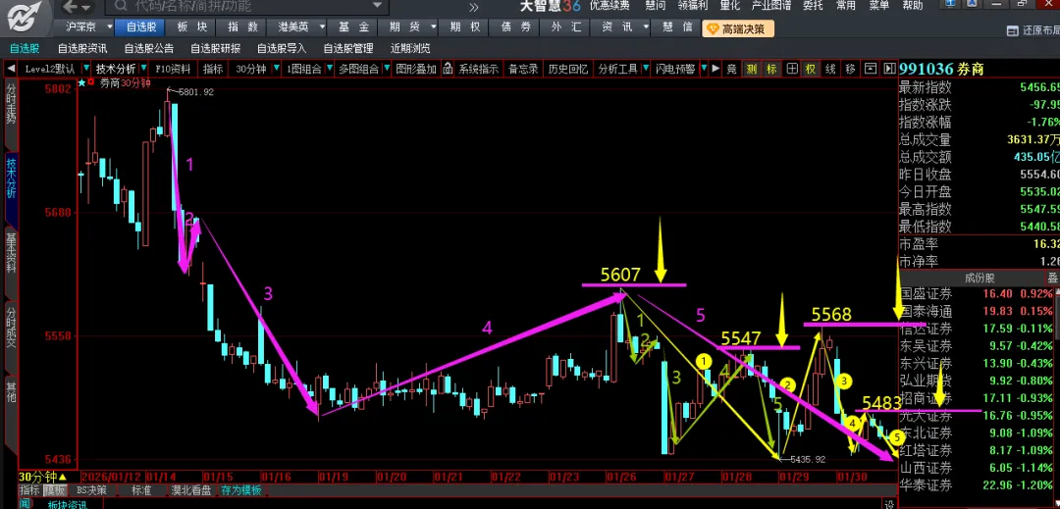Click the grid-layout (田) icon
1060x509 pixels.
click(791, 69)
